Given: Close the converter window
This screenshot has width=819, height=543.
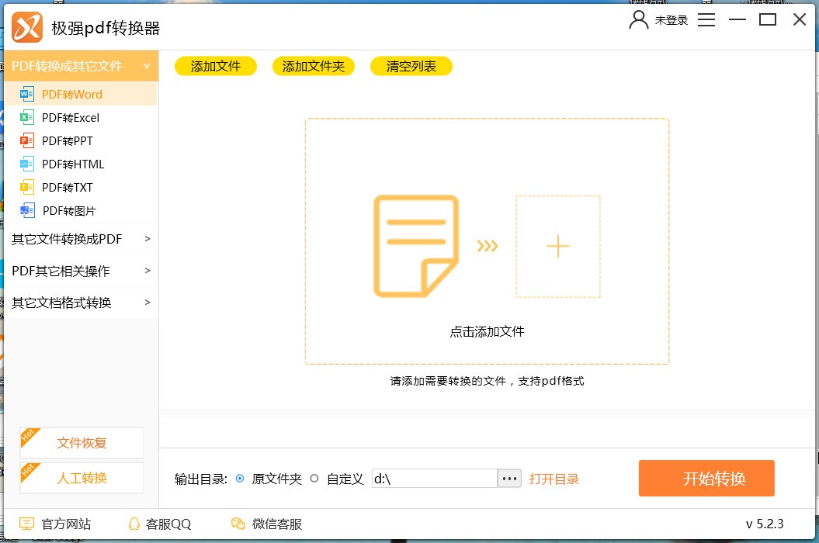Looking at the screenshot, I should tap(799, 20).
